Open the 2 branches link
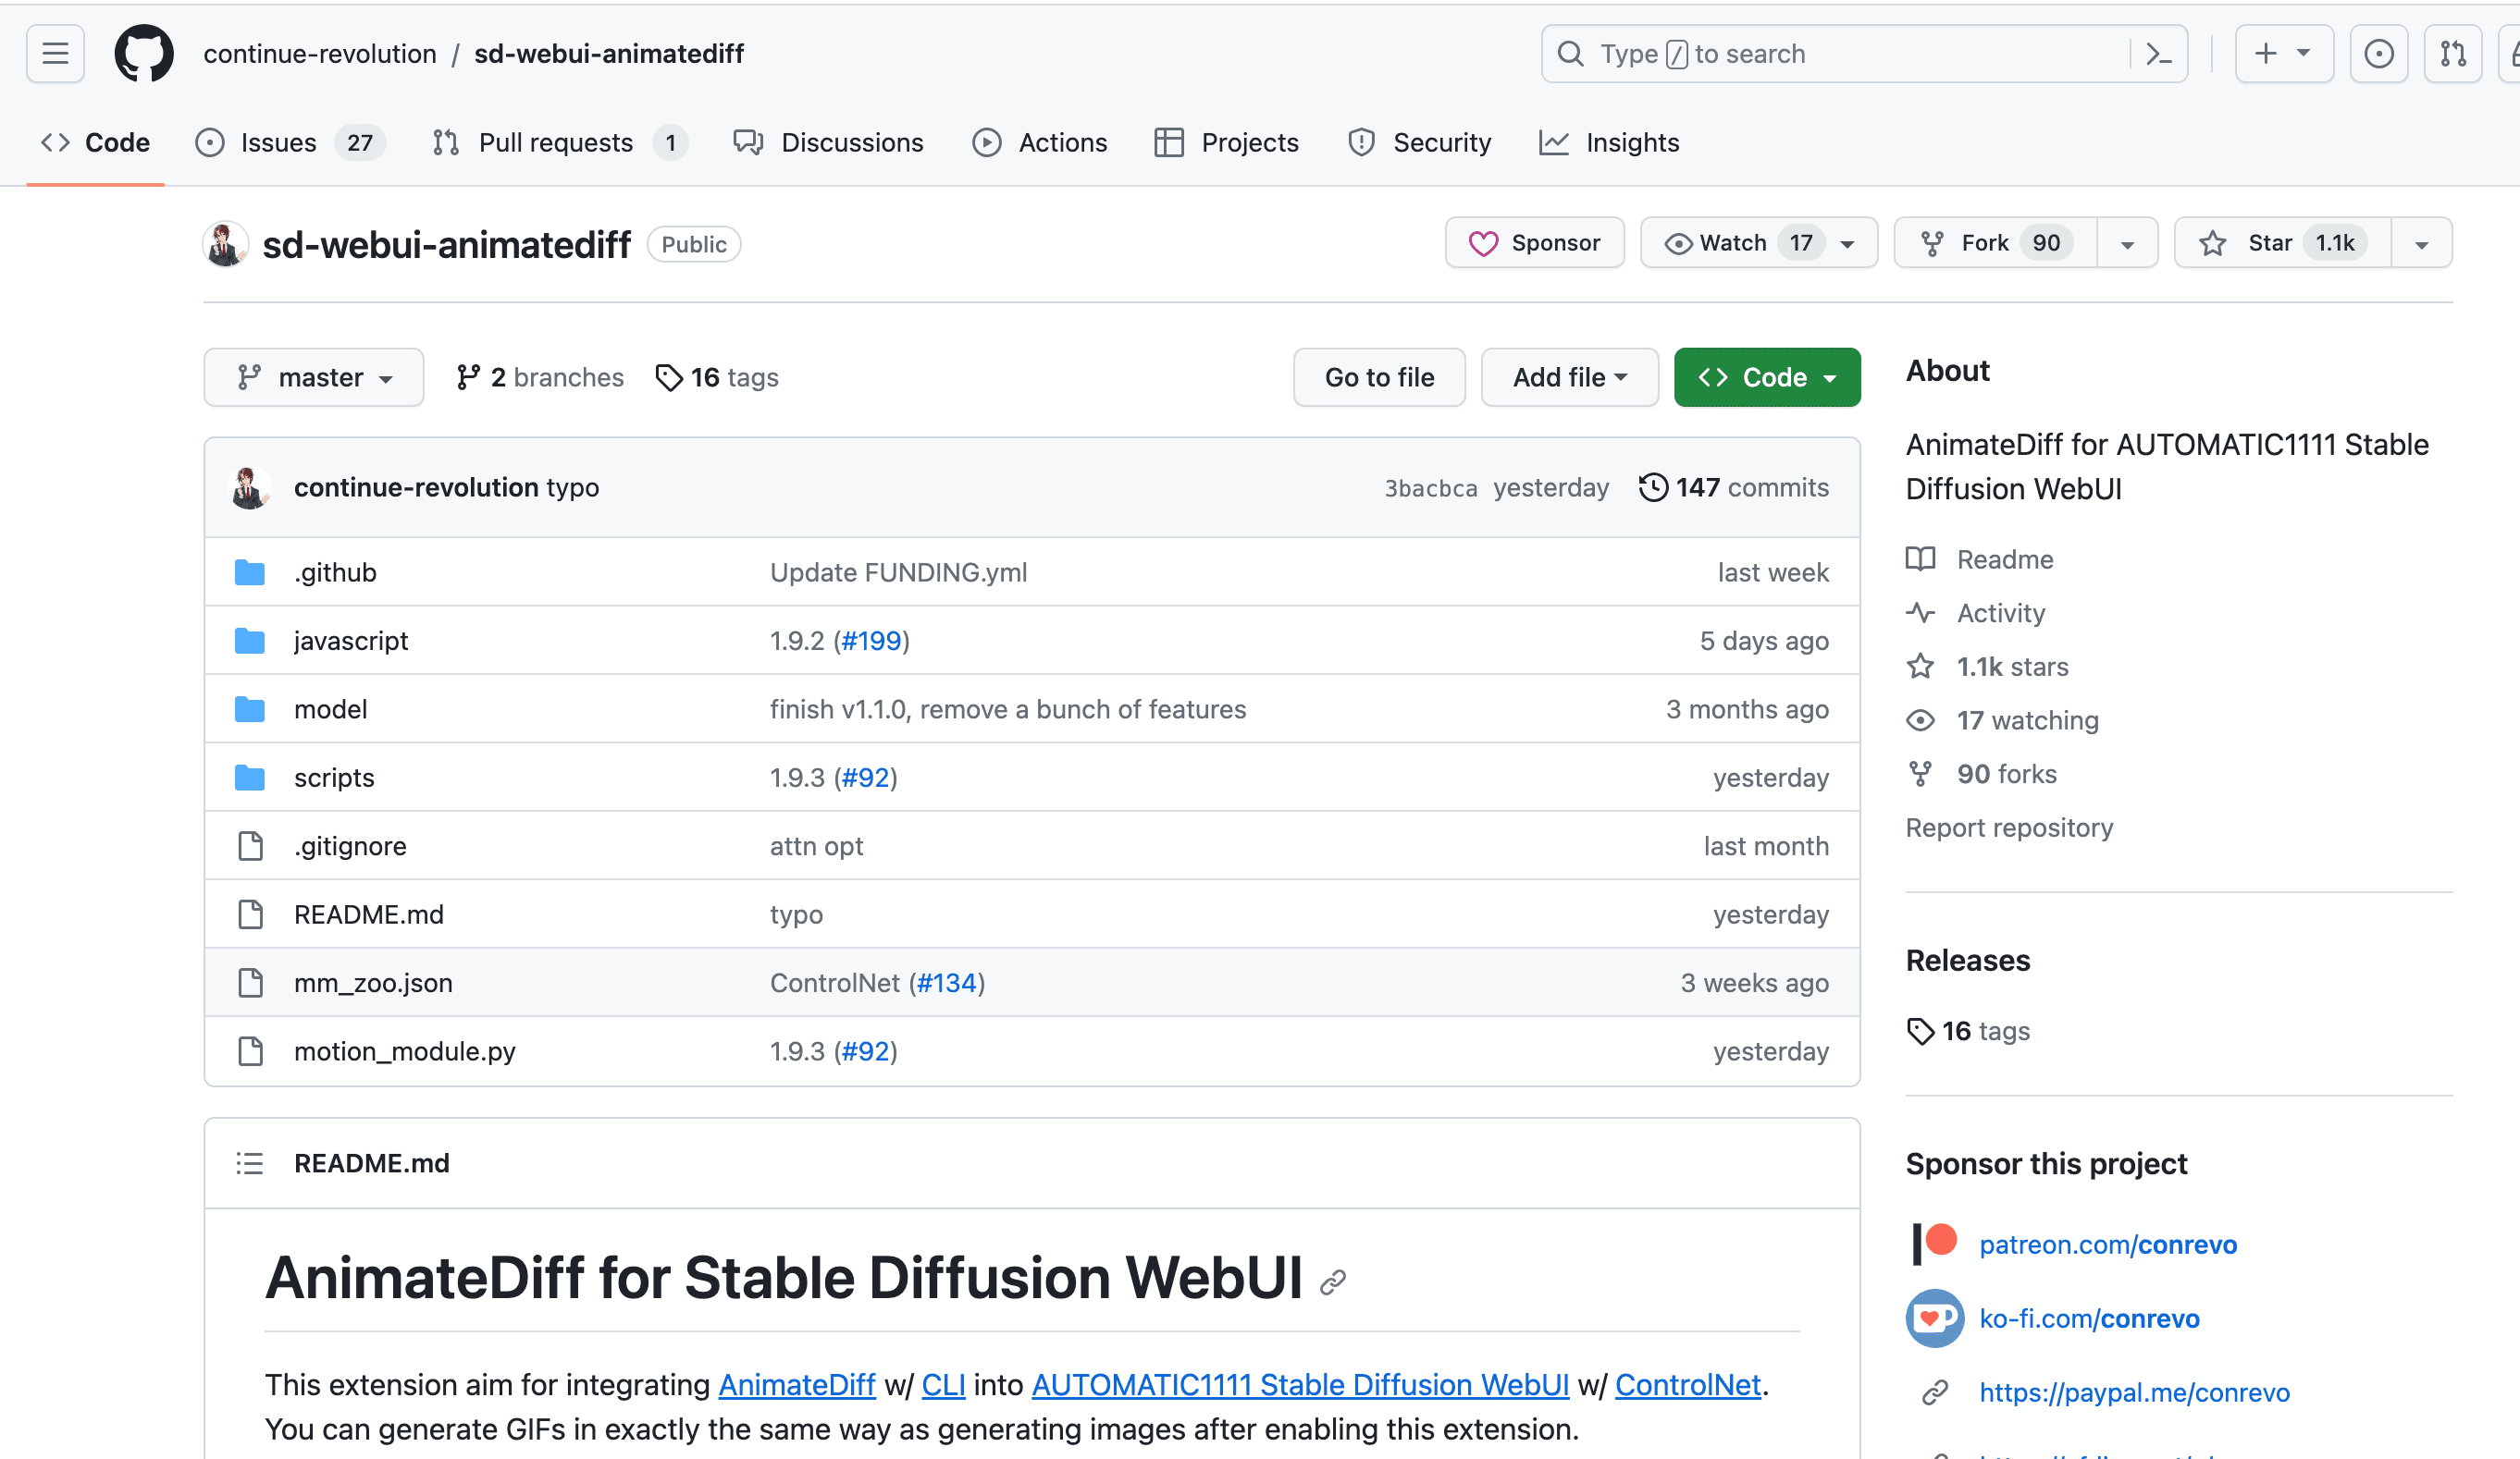The width and height of the screenshot is (2520, 1459). coord(540,378)
